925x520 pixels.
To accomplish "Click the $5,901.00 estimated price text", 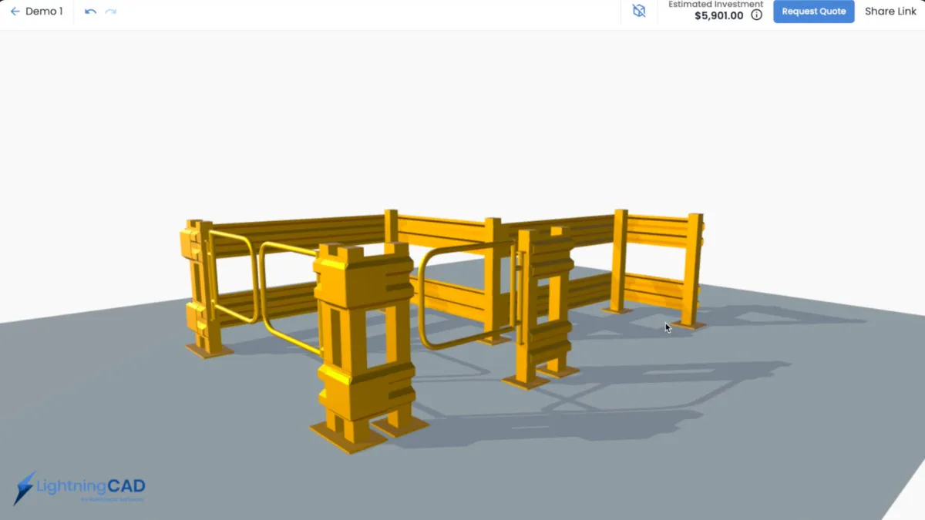I will click(x=718, y=15).
